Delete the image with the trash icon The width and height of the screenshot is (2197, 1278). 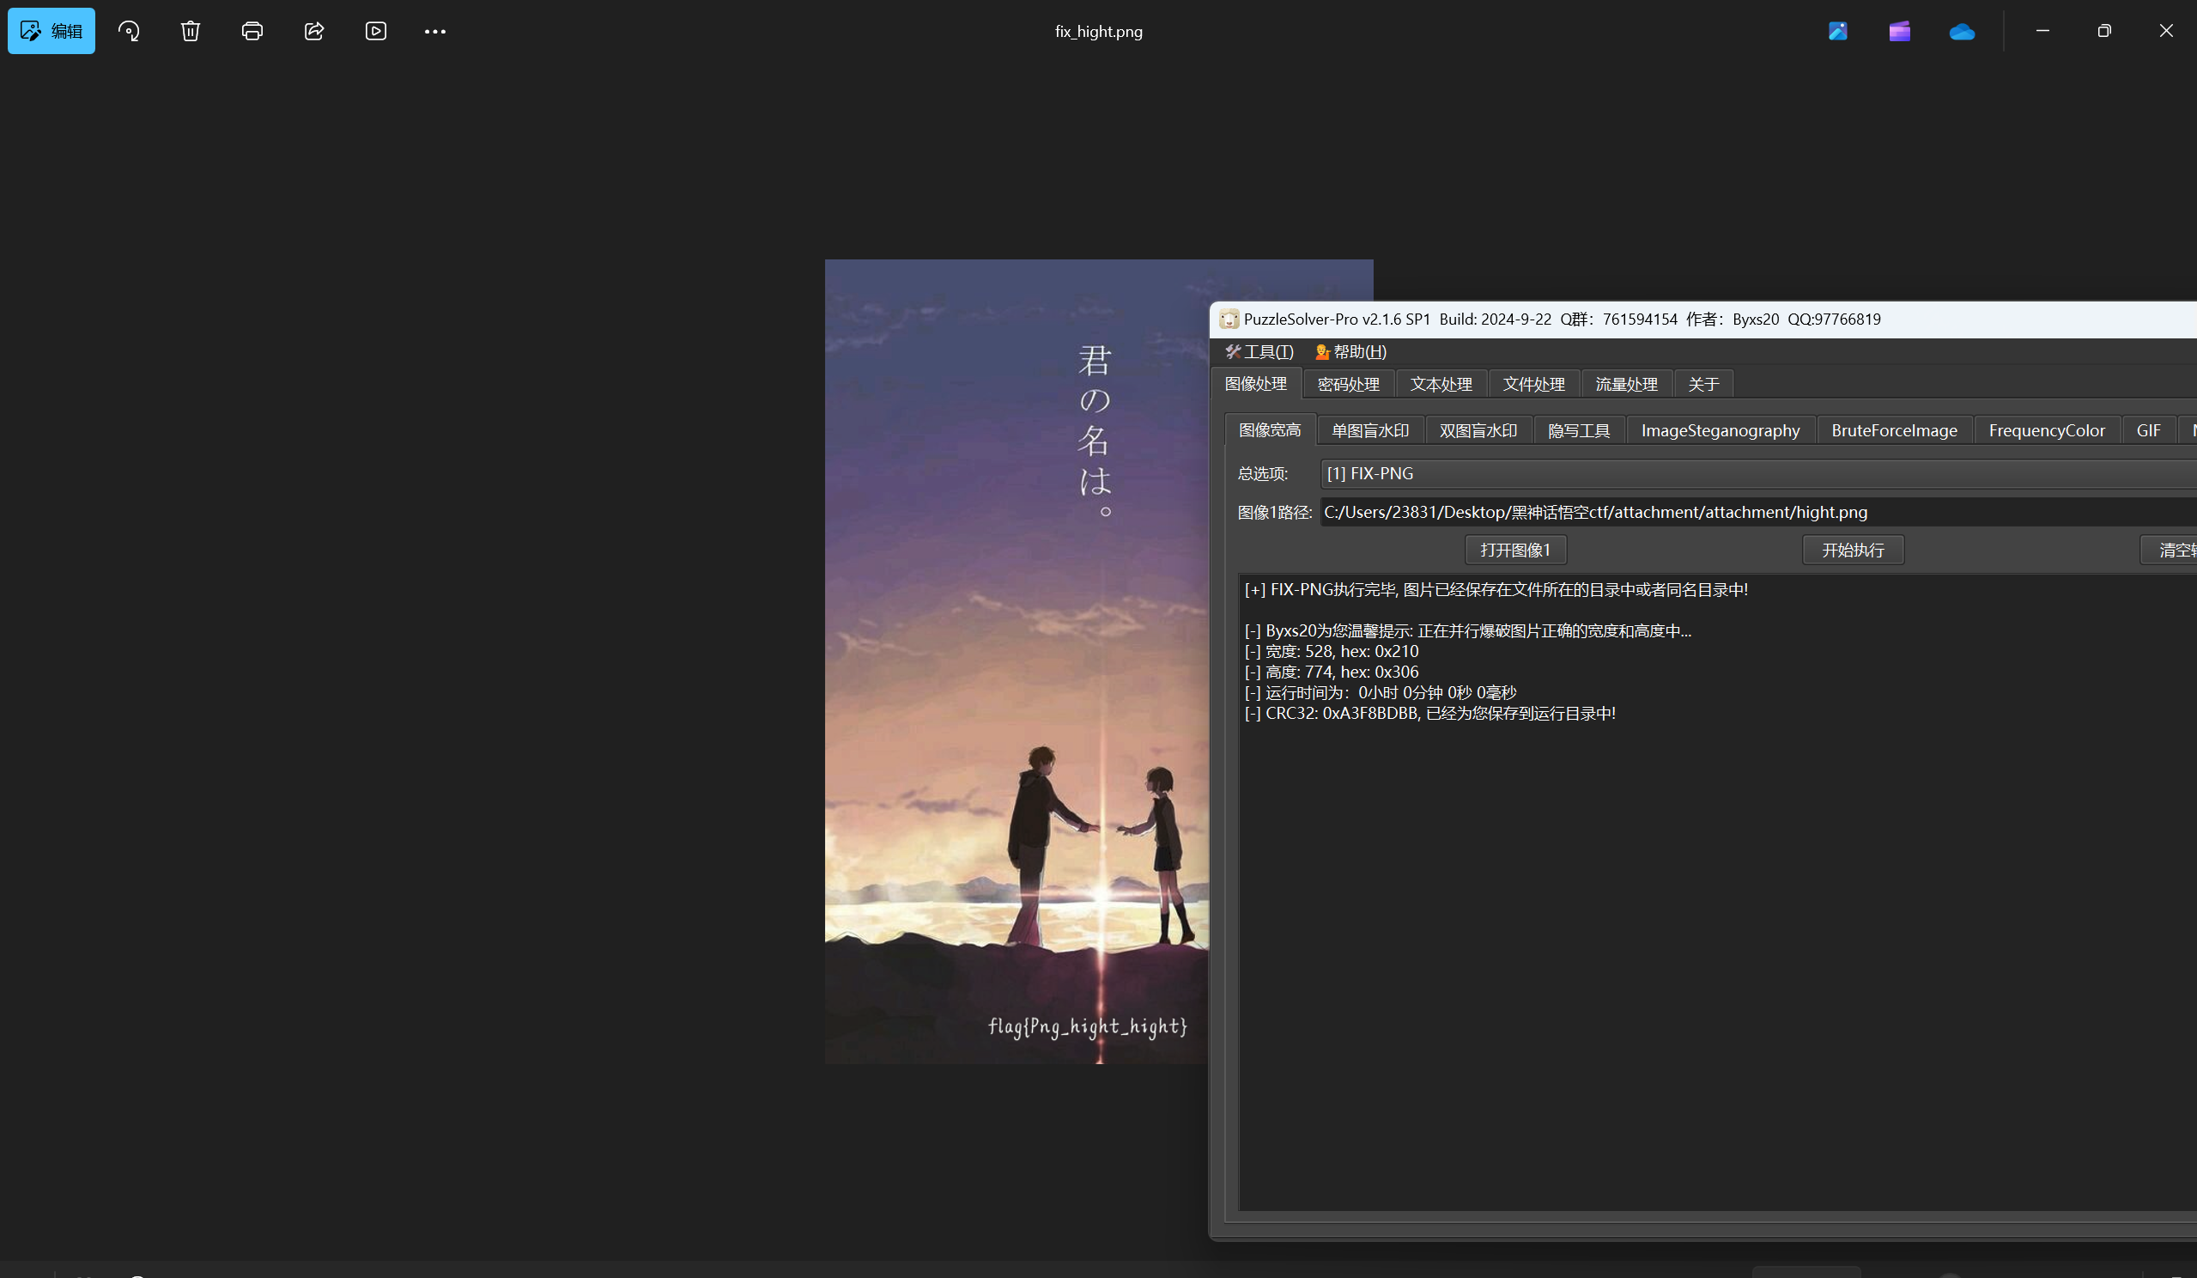coord(191,32)
